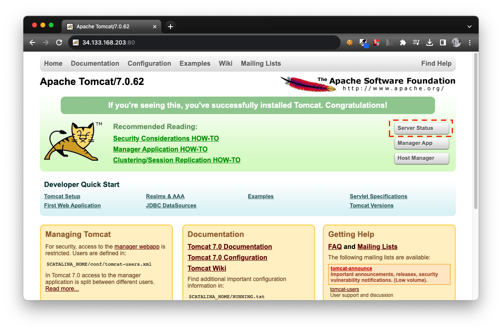Click the Tomcat cat logo image
The image size is (502, 331).
pyautogui.click(x=73, y=141)
